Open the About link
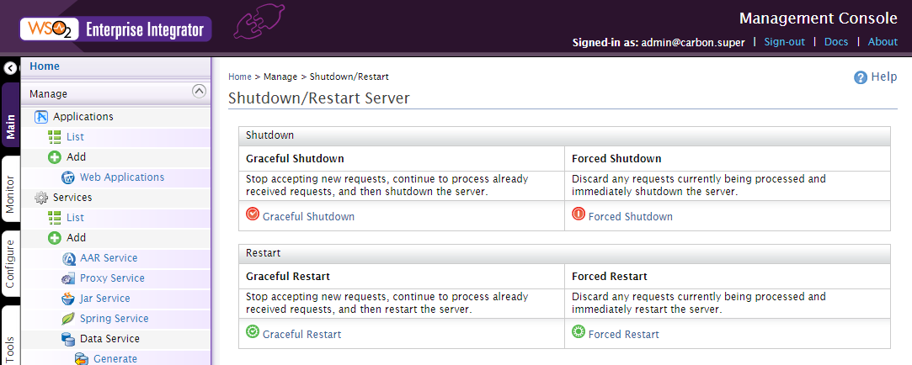The width and height of the screenshot is (912, 365). click(x=883, y=42)
